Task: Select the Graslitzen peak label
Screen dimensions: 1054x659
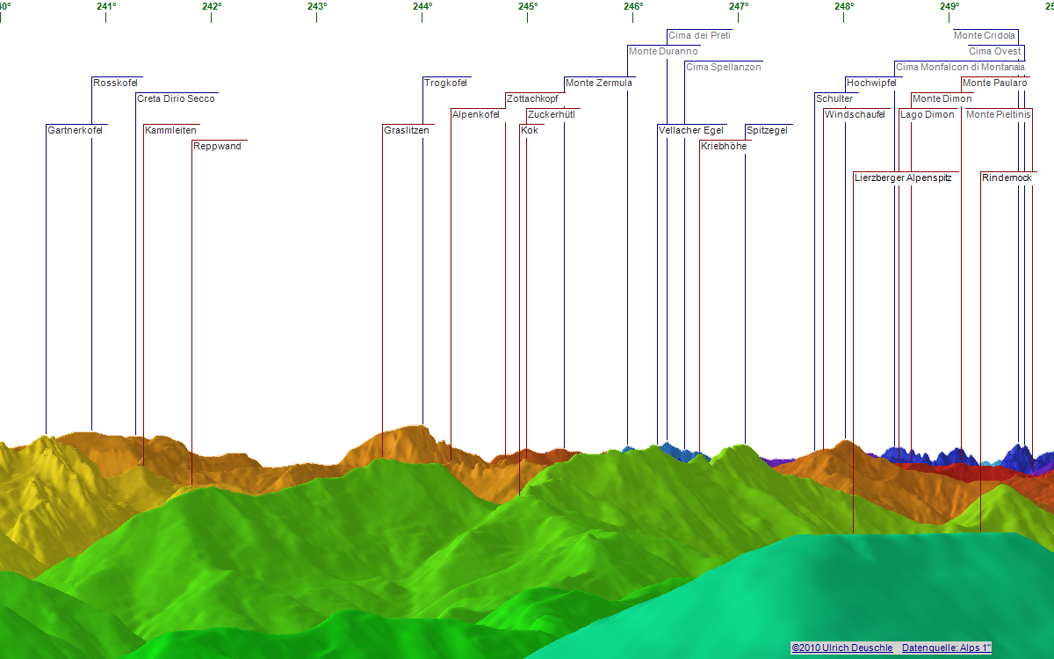Action: point(407,130)
